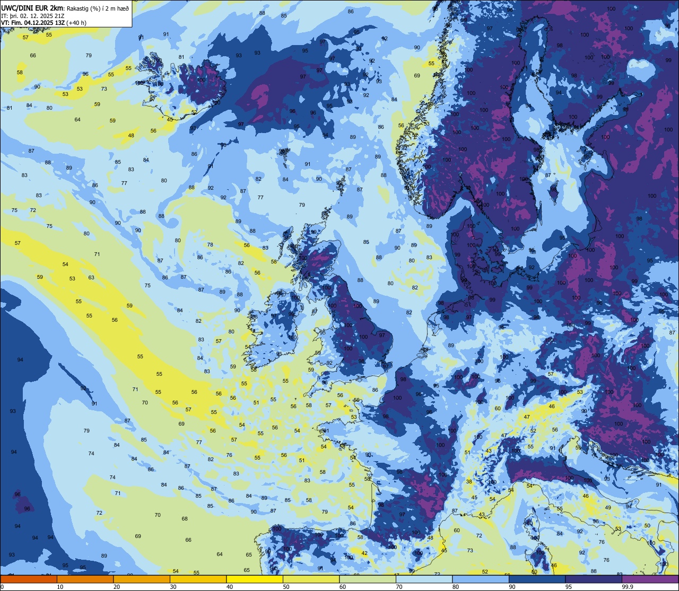This screenshot has height=591, width=679.
Task: Click the navy 95–99.9 legend segment
Action: pyautogui.click(x=594, y=579)
